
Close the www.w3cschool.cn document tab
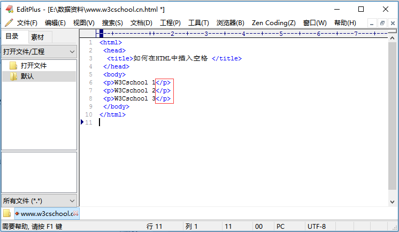click(75, 214)
